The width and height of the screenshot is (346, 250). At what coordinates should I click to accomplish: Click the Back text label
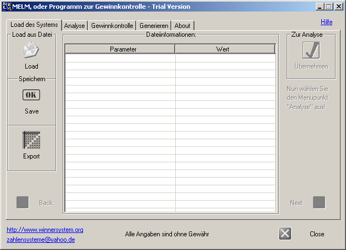coord(46,203)
